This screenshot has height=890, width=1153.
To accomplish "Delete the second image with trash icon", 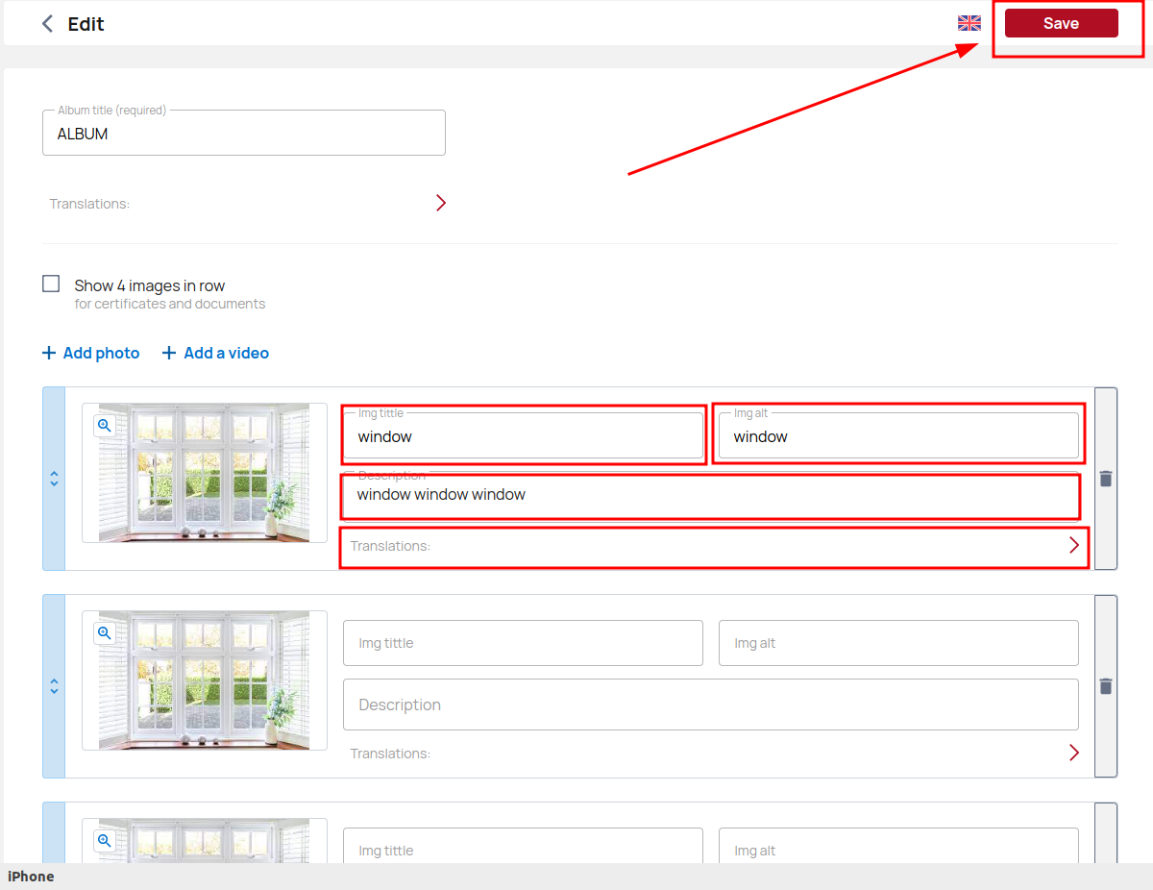I will tap(1106, 686).
